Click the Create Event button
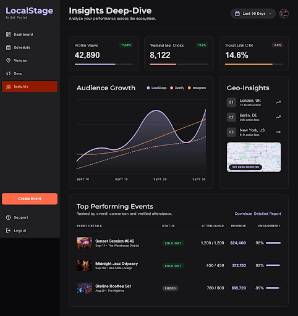 coord(30,199)
